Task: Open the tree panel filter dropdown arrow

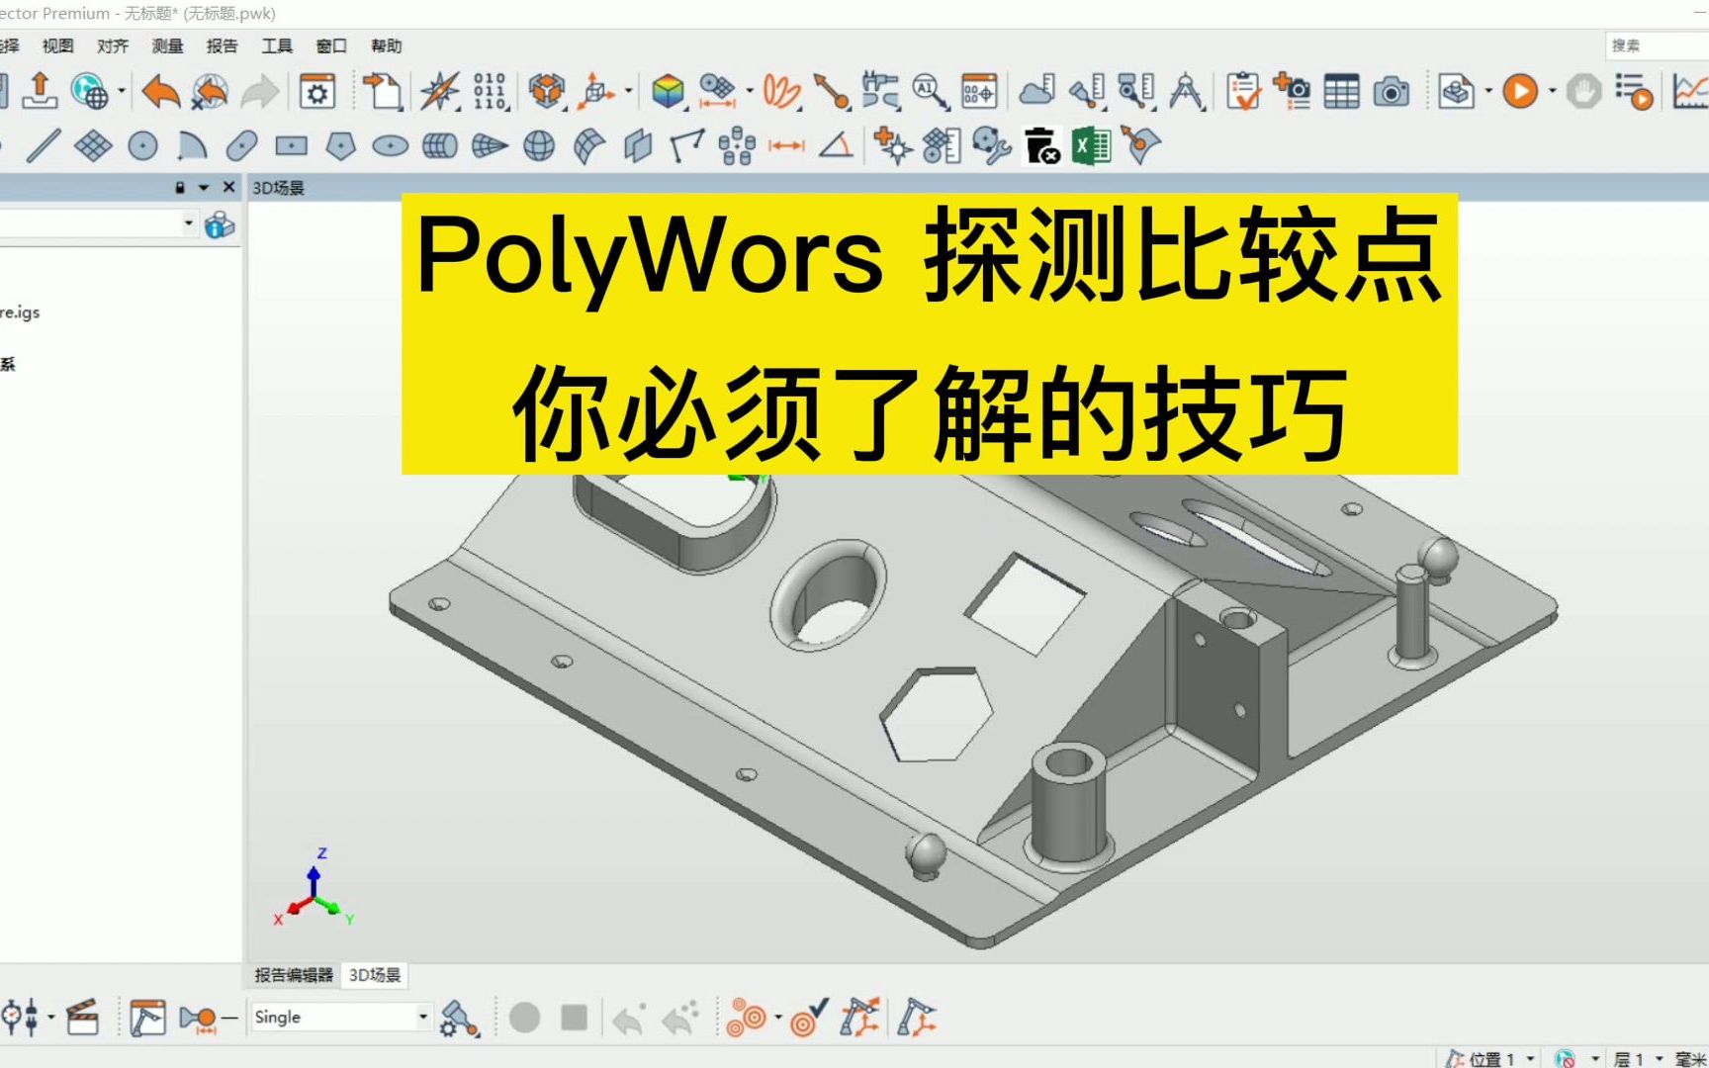Action: click(x=188, y=224)
